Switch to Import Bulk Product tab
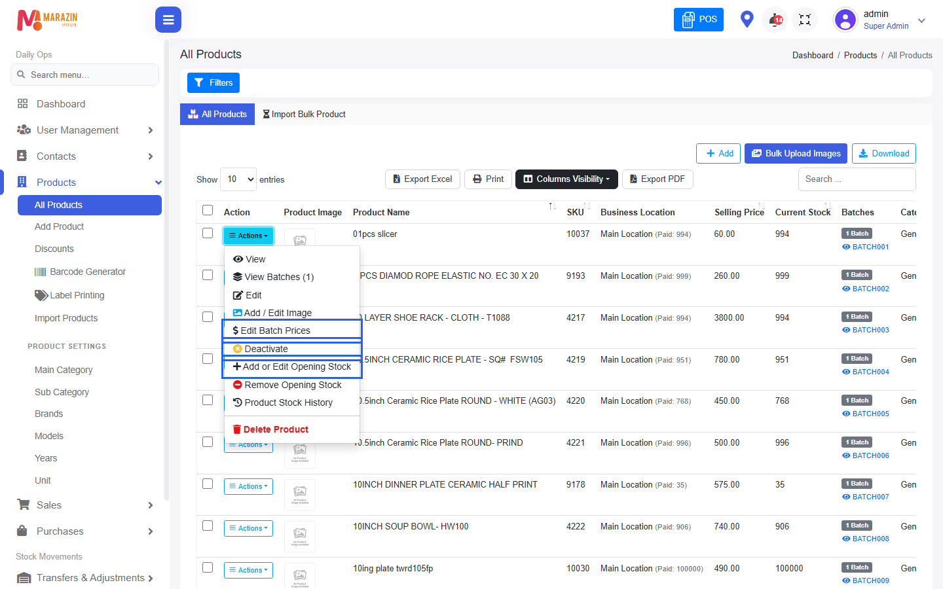This screenshot has width=943, height=589. (304, 114)
